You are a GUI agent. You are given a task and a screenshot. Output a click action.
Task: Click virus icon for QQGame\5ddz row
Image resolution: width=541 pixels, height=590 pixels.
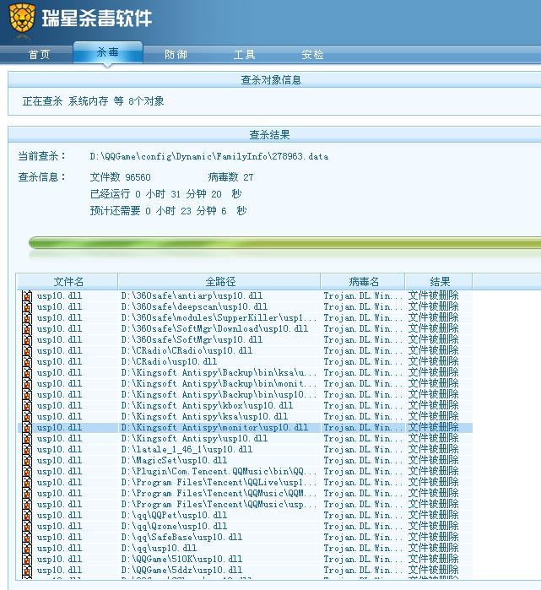[x=27, y=571]
